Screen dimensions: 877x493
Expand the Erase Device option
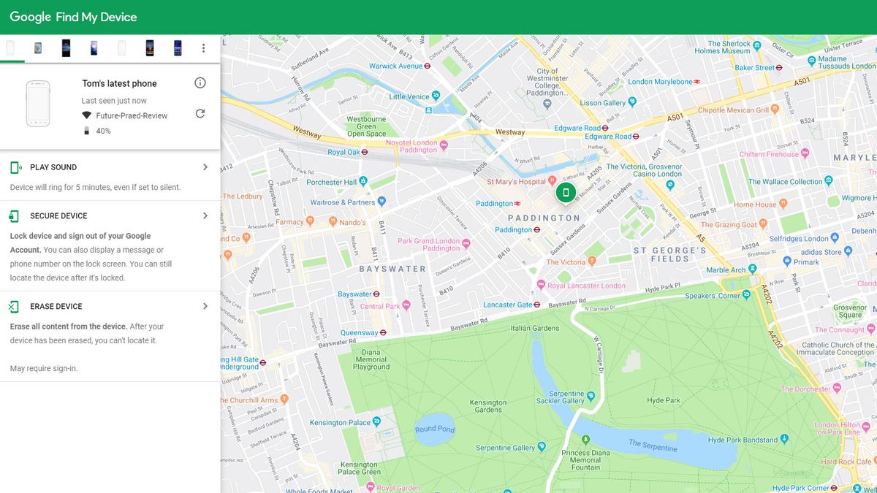click(x=205, y=306)
